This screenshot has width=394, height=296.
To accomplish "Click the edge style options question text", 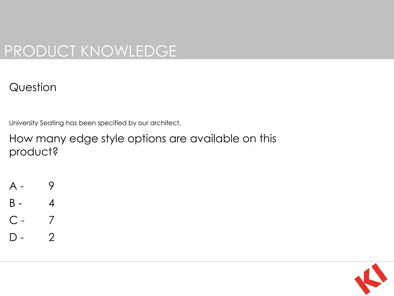I will coord(143,145).
